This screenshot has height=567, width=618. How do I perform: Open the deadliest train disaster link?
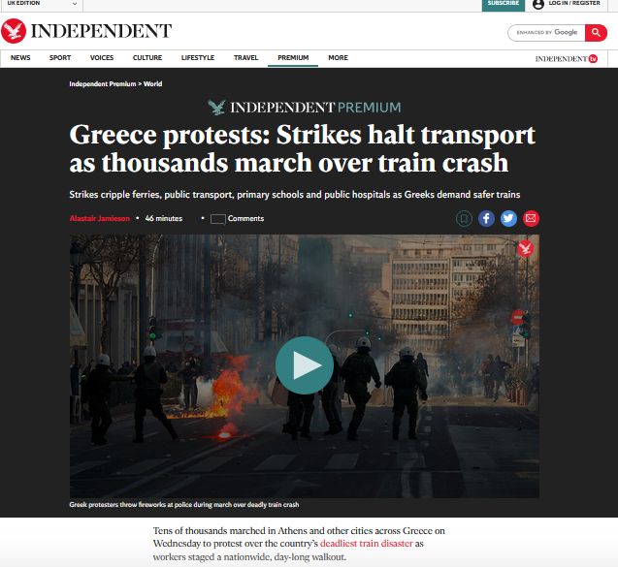366,544
